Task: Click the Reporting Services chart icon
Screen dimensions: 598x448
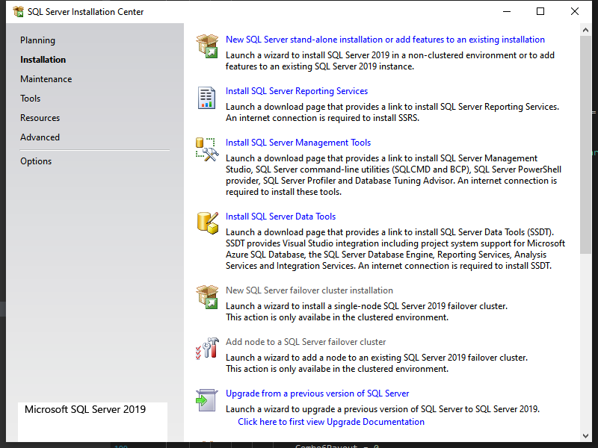Action: 206,97
